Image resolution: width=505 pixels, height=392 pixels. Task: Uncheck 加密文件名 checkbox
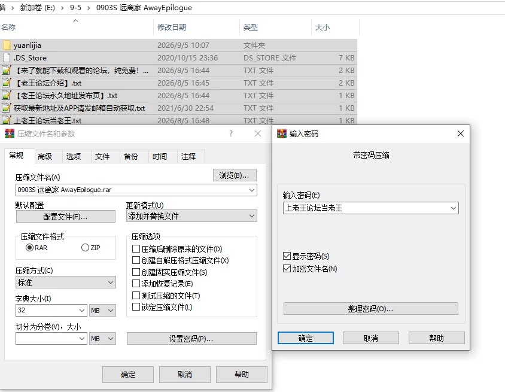(287, 268)
